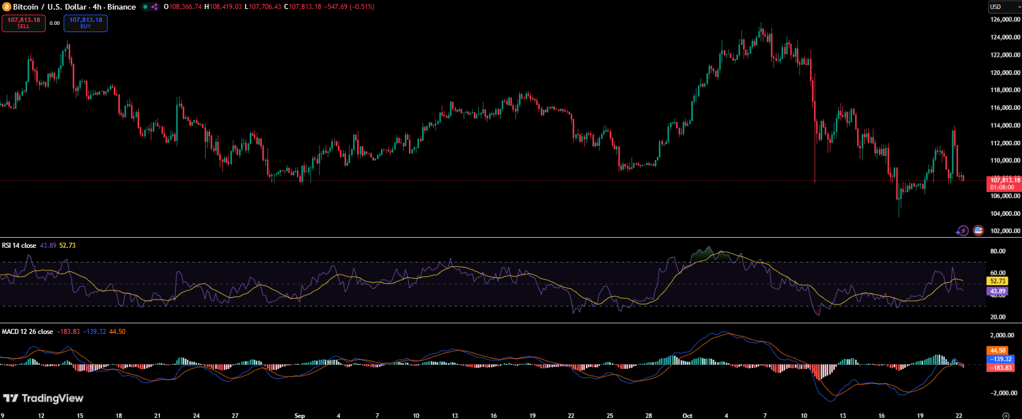
Task: Click the blue MACD label −139.32
Action: [1001, 359]
